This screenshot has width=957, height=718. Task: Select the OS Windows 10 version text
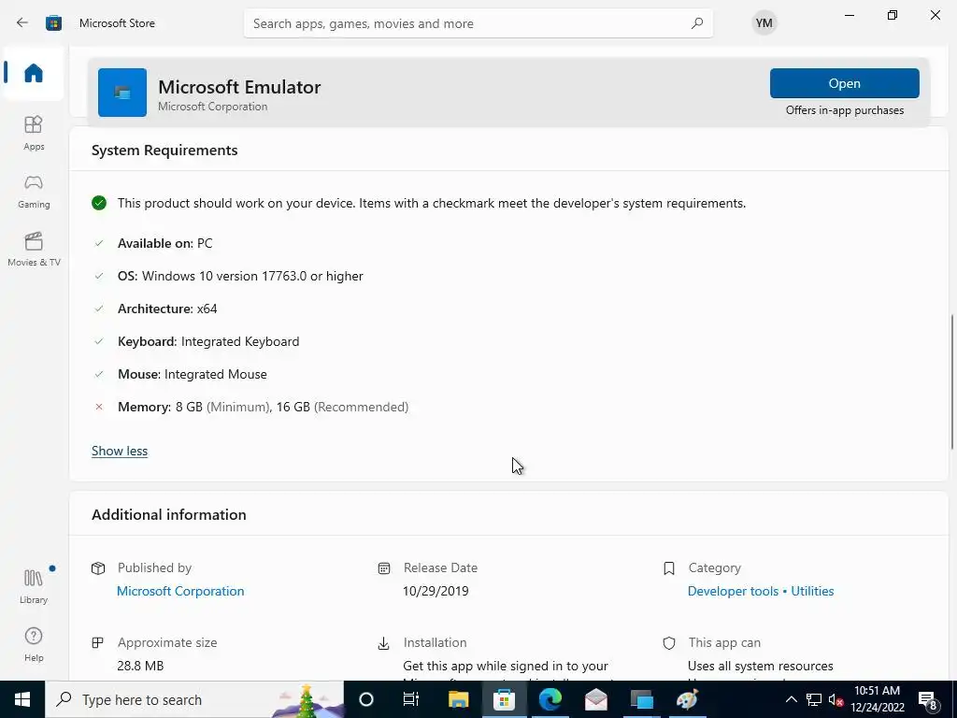(240, 276)
